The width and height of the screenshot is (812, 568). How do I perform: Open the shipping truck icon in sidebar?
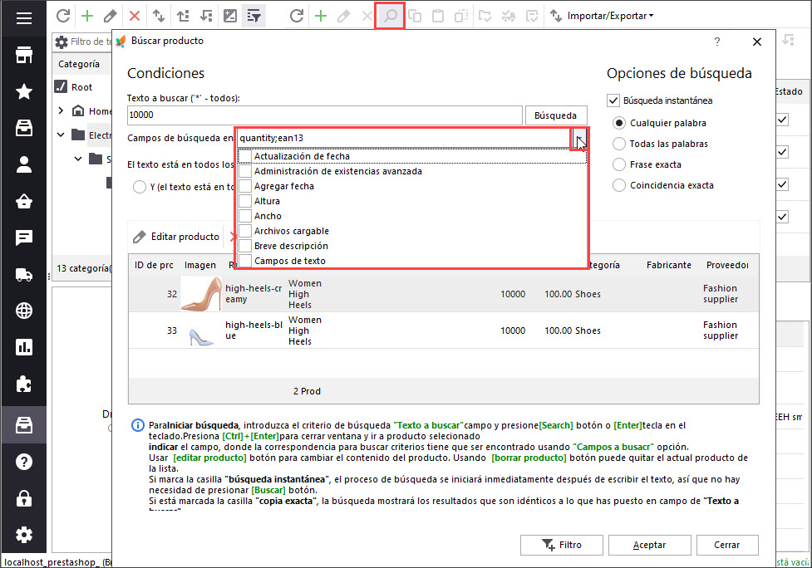click(x=24, y=274)
